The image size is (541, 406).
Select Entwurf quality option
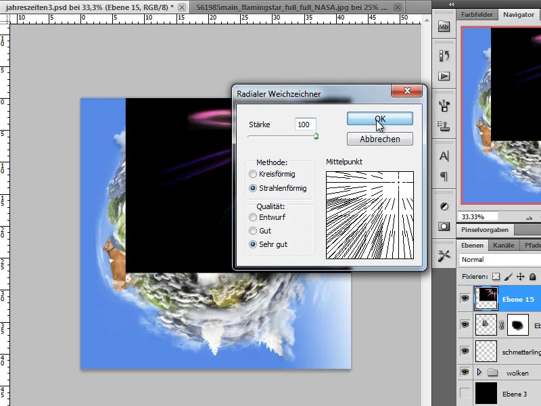coord(253,217)
